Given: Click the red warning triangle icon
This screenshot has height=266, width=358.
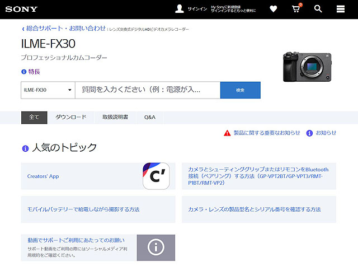Looking at the screenshot, I should pyautogui.click(x=227, y=133).
